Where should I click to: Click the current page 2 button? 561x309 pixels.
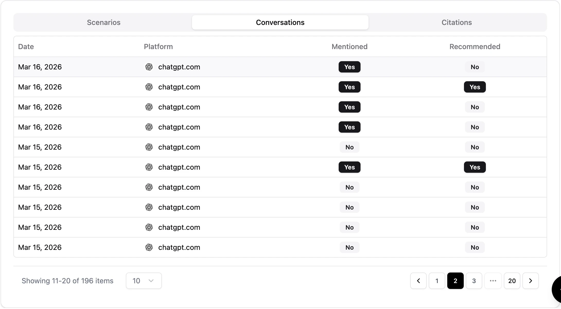coord(455,281)
